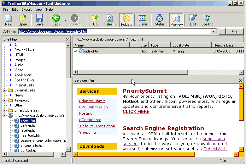The image size is (246, 165).
Task: Click the PrioritySubmit sidebar link
Action: click(92, 101)
